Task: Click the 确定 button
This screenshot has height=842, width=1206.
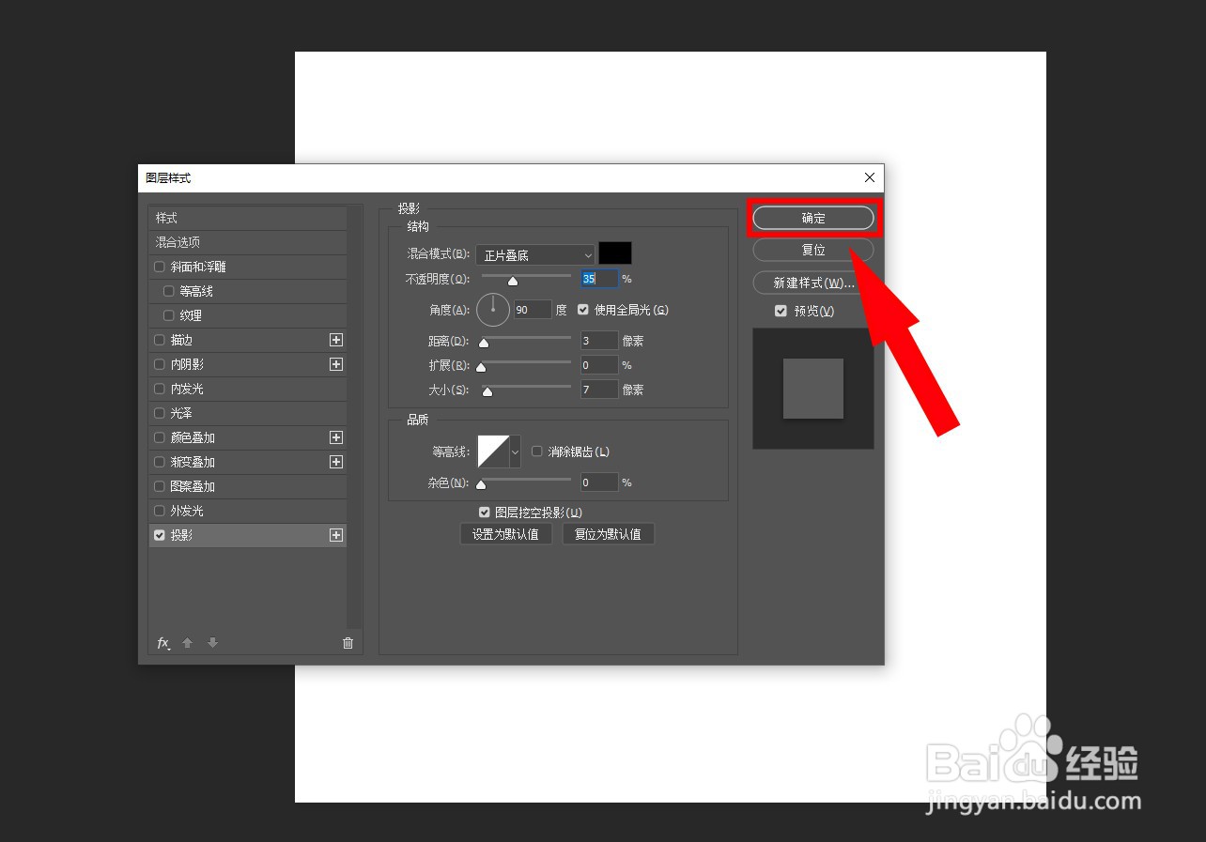Action: 813,218
